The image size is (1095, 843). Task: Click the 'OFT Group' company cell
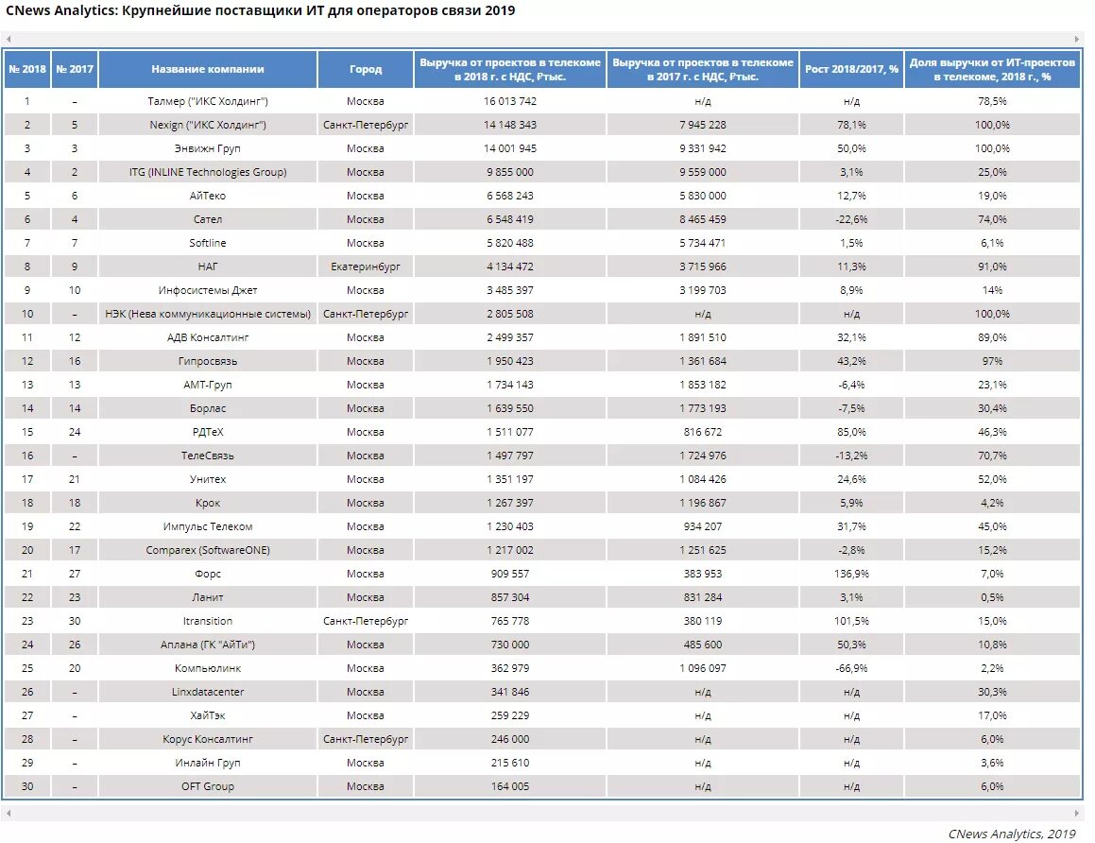208,786
